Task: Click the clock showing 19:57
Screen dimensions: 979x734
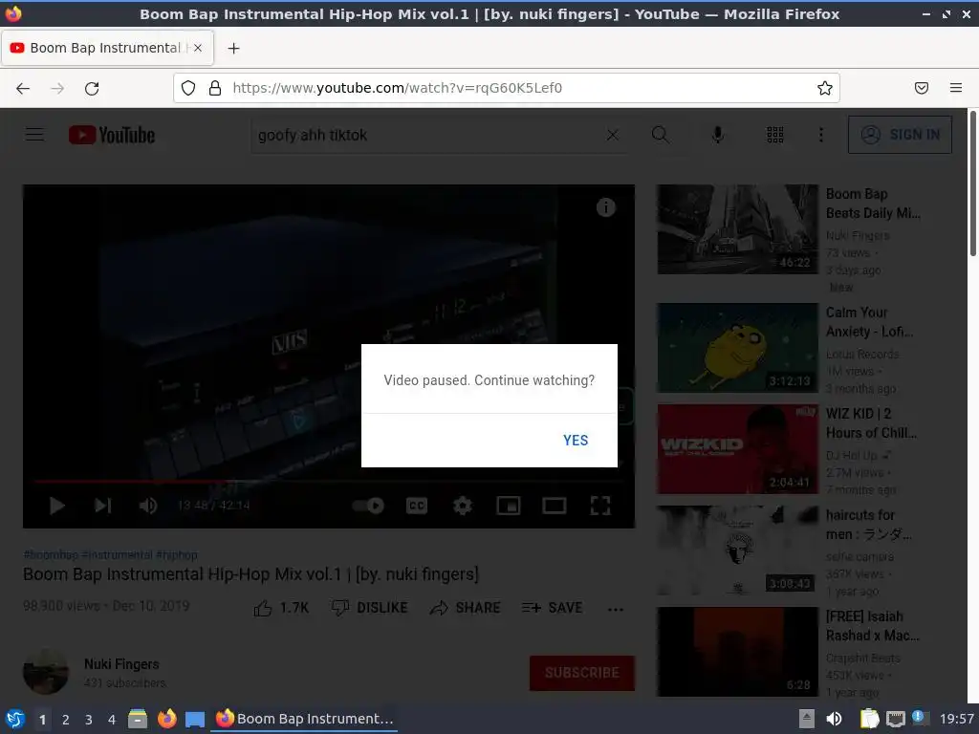Action: [956, 719]
